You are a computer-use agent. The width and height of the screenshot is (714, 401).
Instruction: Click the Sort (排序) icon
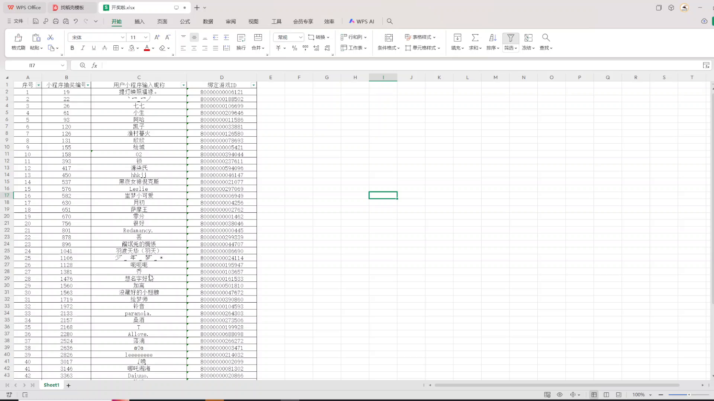(493, 38)
